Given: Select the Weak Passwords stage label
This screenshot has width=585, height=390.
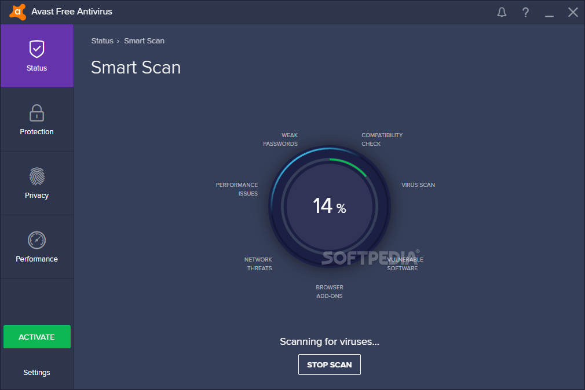Looking at the screenshot, I should 280,139.
